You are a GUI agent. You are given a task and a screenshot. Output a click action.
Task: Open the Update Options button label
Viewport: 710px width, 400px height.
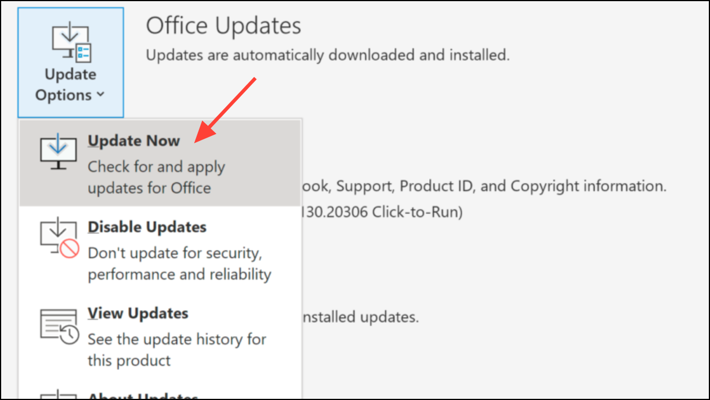coord(70,85)
